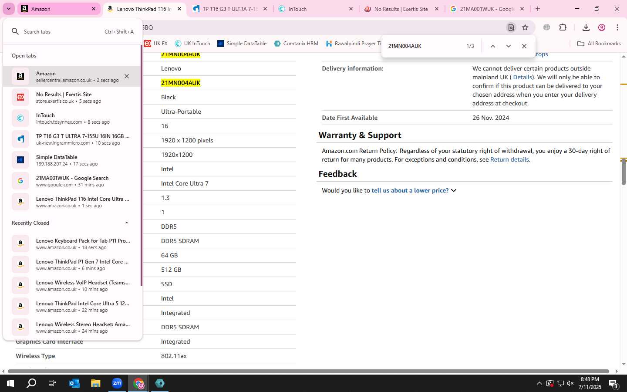Open Zoom from taskbar
The width and height of the screenshot is (627, 392).
pyautogui.click(x=117, y=383)
